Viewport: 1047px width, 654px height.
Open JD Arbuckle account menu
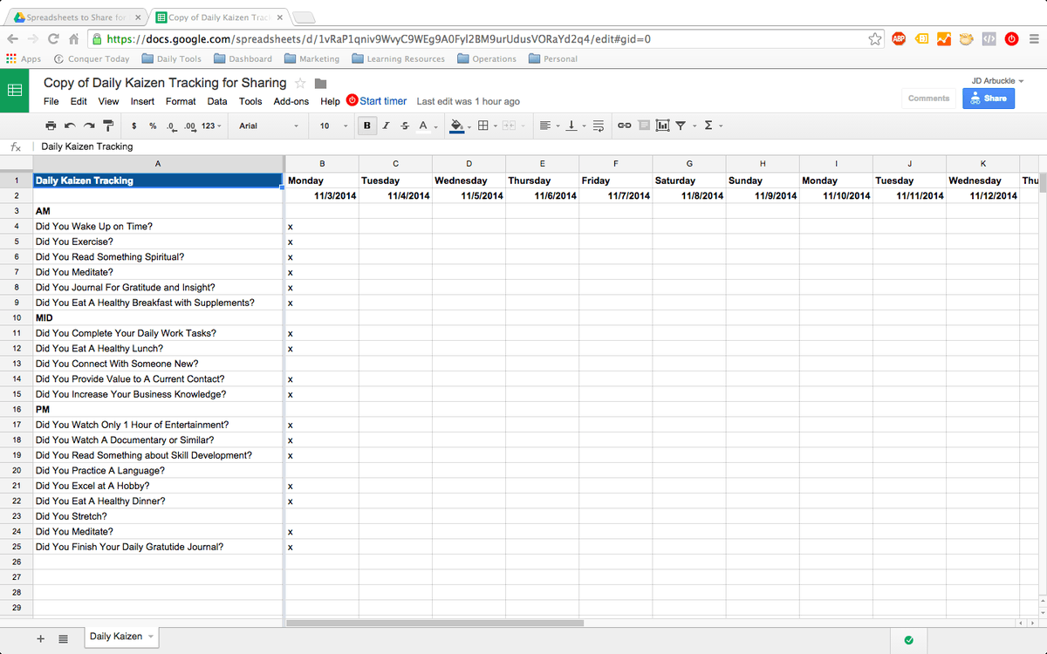(996, 80)
